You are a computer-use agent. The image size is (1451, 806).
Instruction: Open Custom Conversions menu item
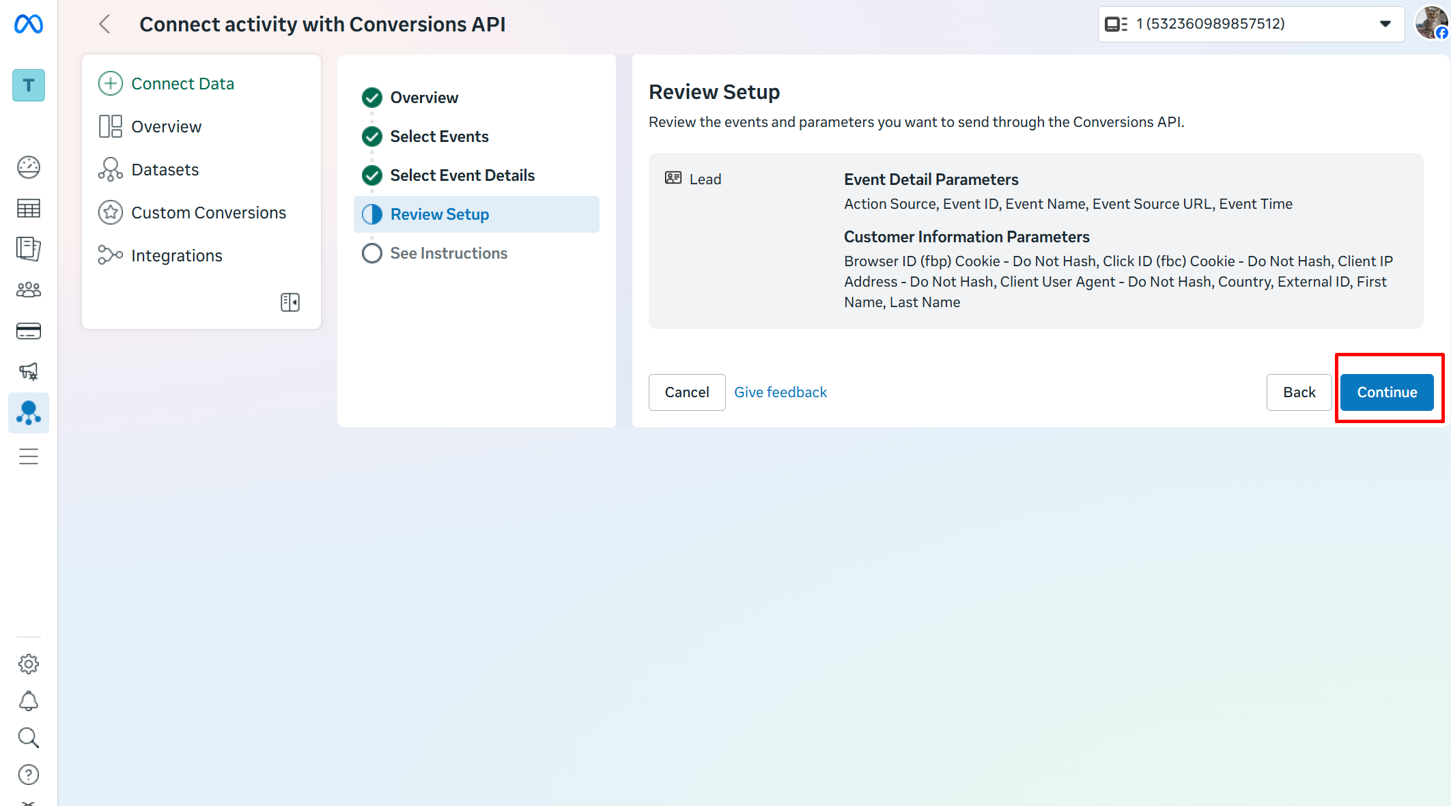pos(208,213)
